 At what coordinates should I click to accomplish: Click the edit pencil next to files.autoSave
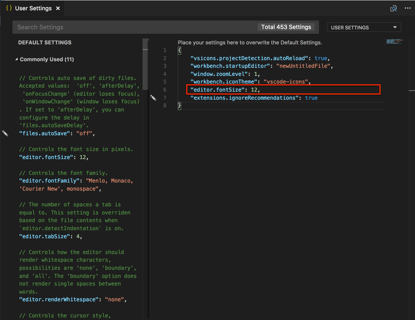pos(5,133)
